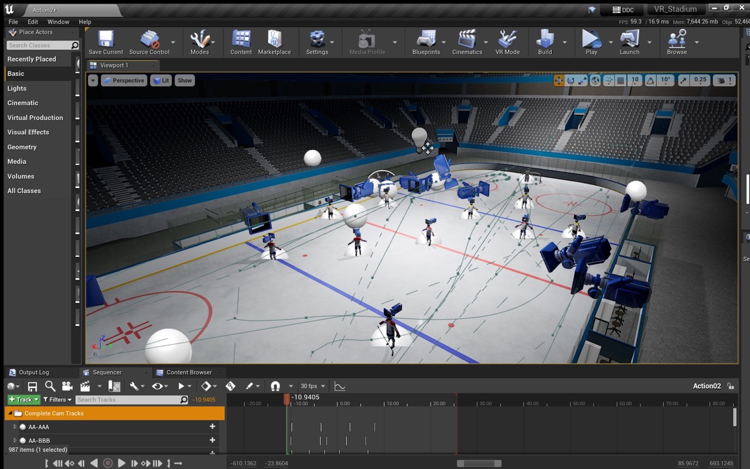
Task: Open the Cinematics toolbar icon
Action: [467, 40]
